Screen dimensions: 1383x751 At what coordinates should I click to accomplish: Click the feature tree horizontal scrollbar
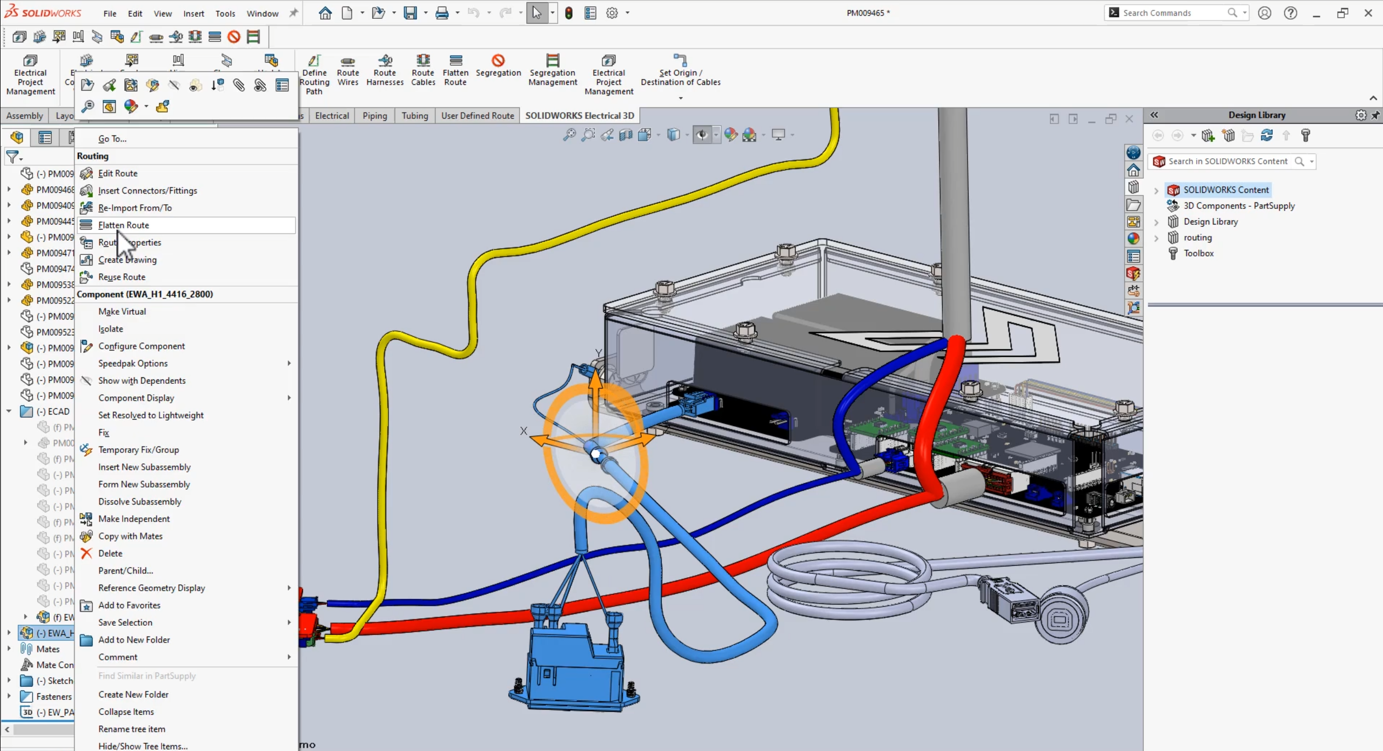(43, 729)
